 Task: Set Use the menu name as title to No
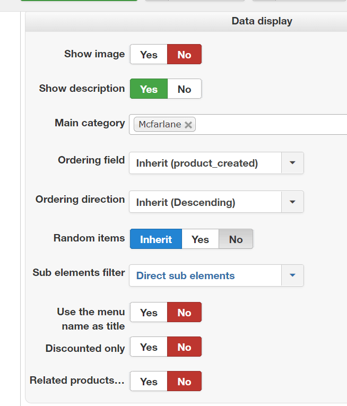click(184, 313)
